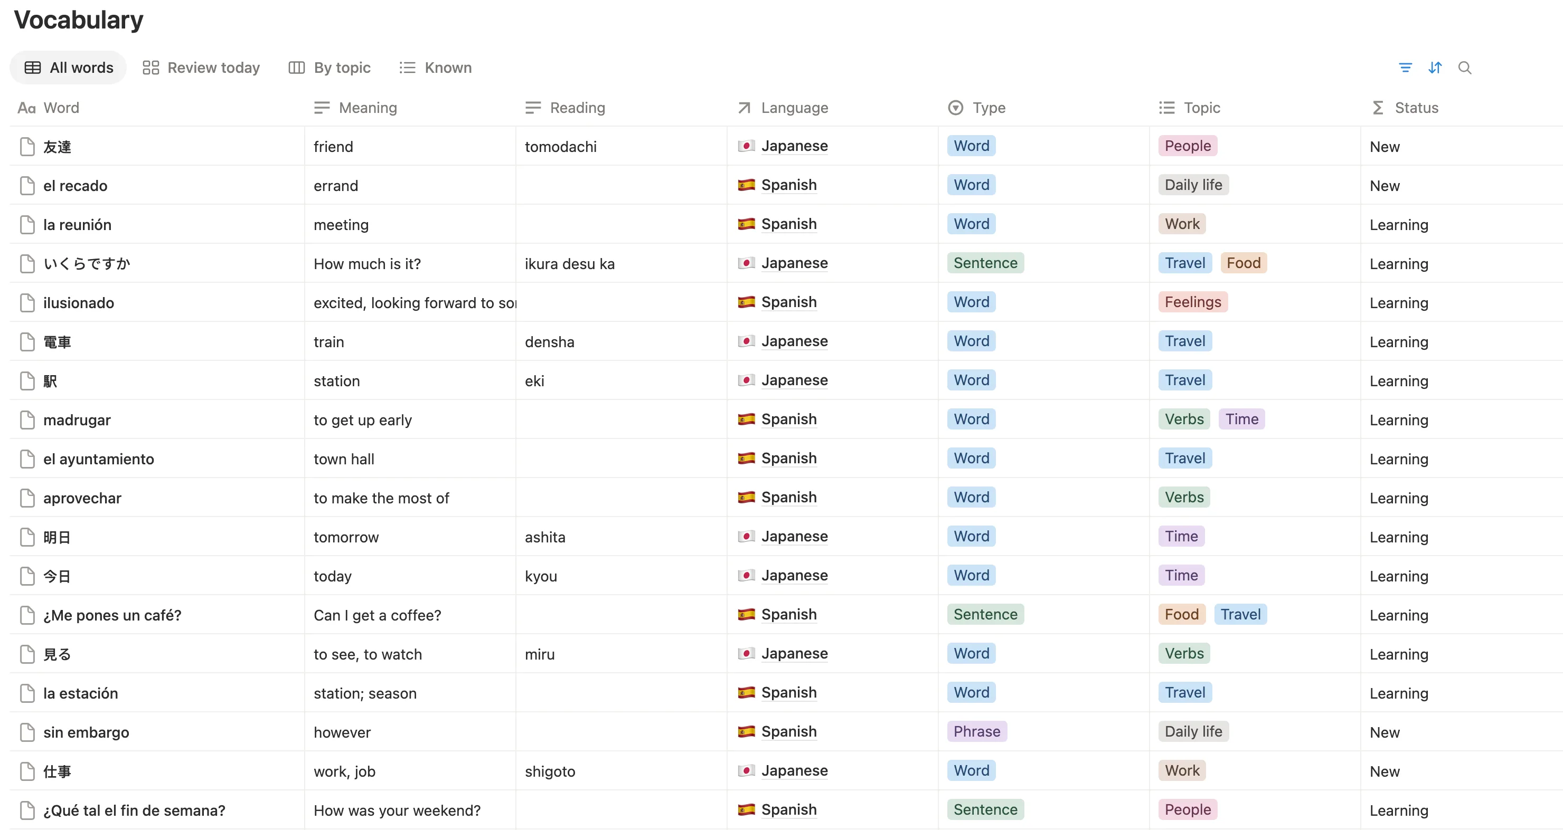Click the reading cell 'shigoto'

point(622,770)
